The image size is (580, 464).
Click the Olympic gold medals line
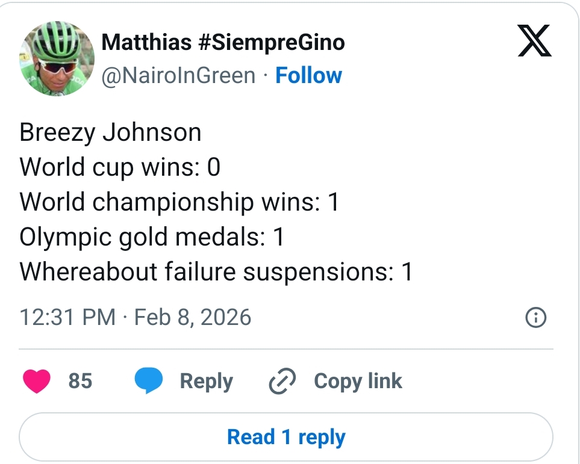point(152,237)
